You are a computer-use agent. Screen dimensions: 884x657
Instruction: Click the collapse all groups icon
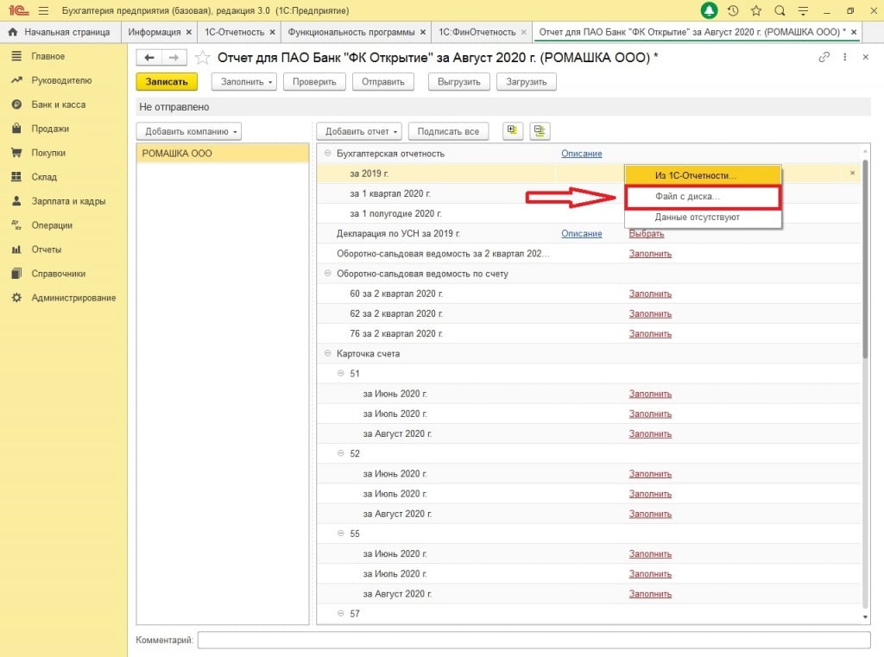(540, 131)
